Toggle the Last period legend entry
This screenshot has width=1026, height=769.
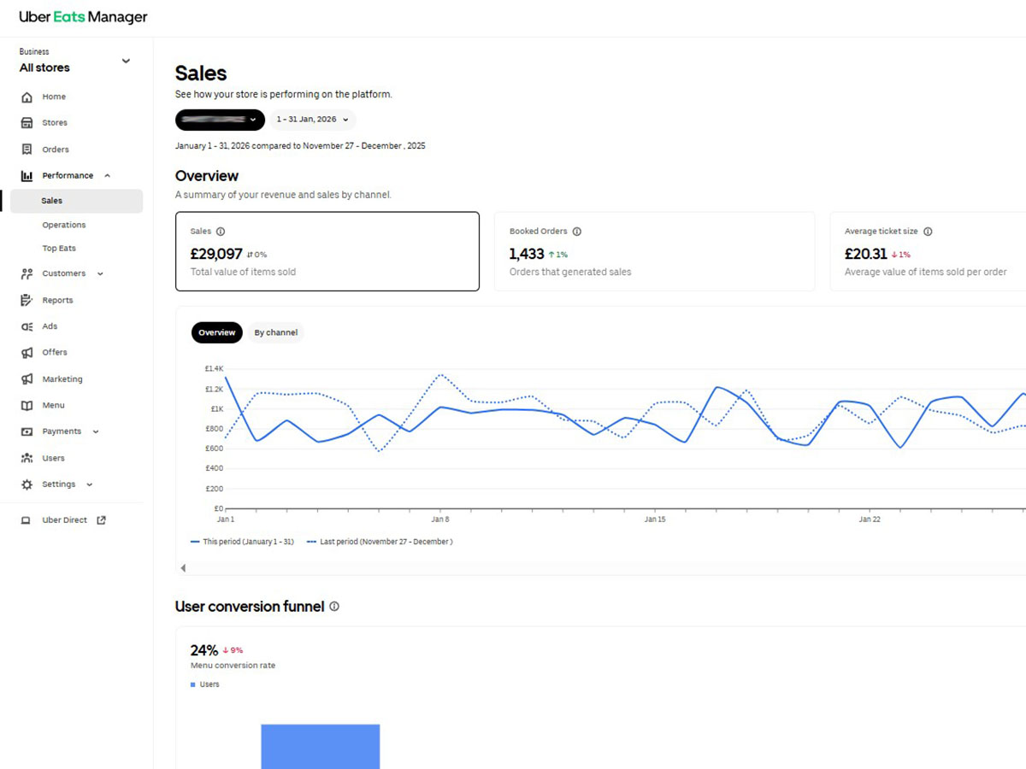[380, 541]
